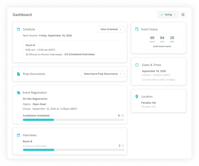Click the Schedule calendar icon

(19, 29)
